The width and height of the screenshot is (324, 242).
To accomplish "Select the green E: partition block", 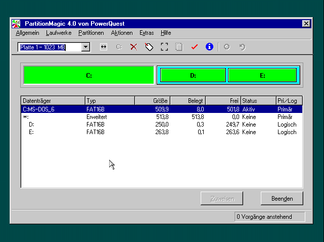I will point(262,76).
